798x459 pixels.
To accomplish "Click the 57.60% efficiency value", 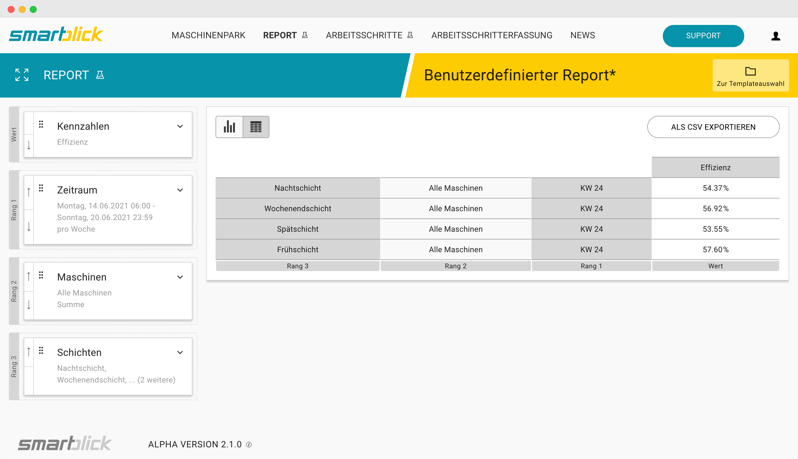I will pyautogui.click(x=715, y=249).
